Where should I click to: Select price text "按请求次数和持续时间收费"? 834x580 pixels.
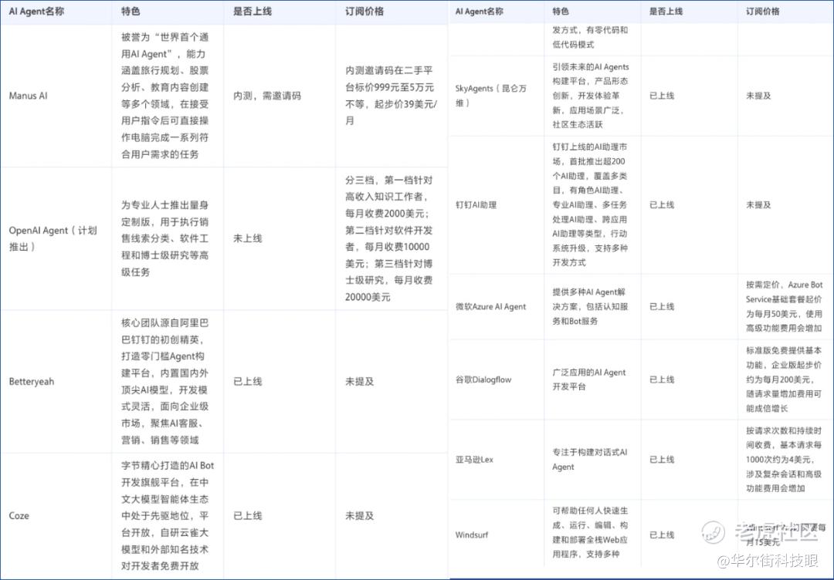784,437
